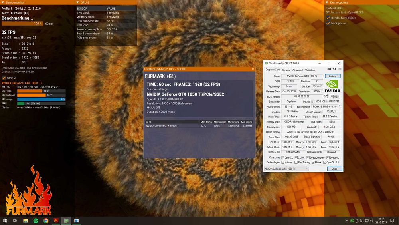Open the network icon in system tray

point(367,221)
